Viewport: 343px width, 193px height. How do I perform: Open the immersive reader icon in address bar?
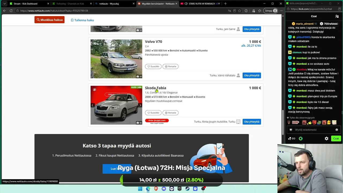click(234, 11)
